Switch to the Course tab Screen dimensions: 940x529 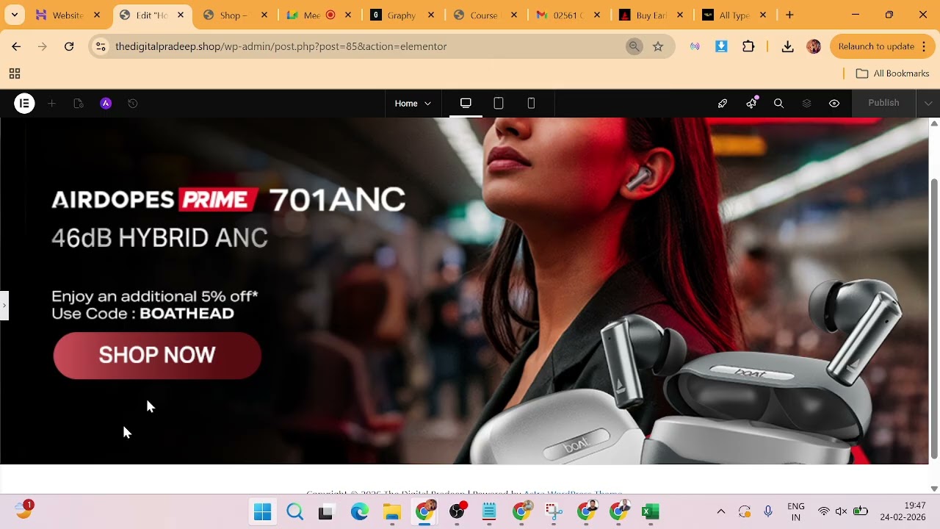(x=486, y=15)
